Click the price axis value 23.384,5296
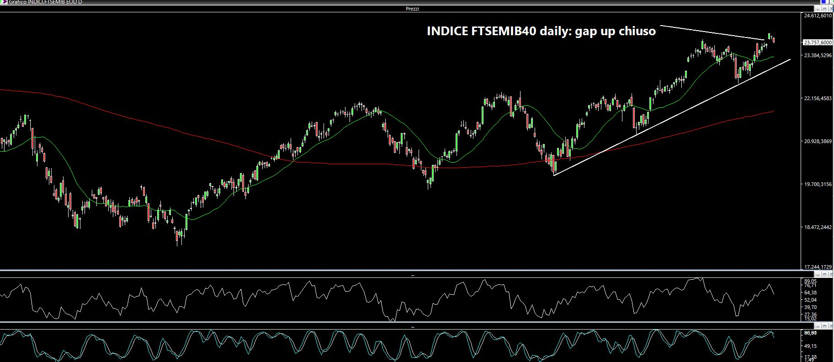Viewport: 834px width, 362px height. click(818, 55)
